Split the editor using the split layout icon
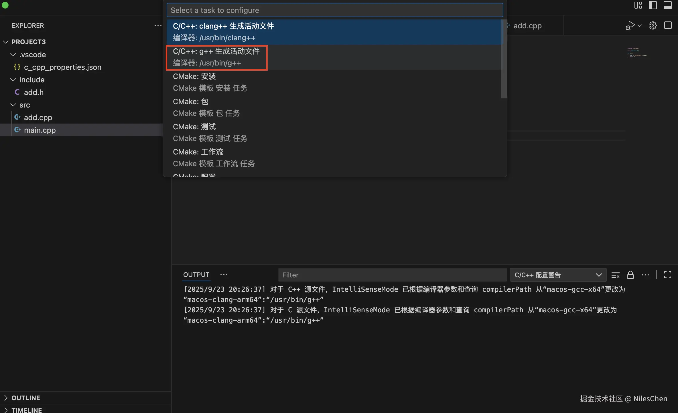This screenshot has height=413, width=678. pyautogui.click(x=668, y=25)
